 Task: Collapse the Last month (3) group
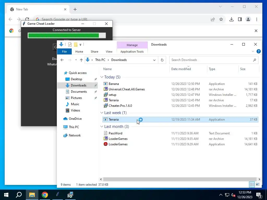click(102, 127)
